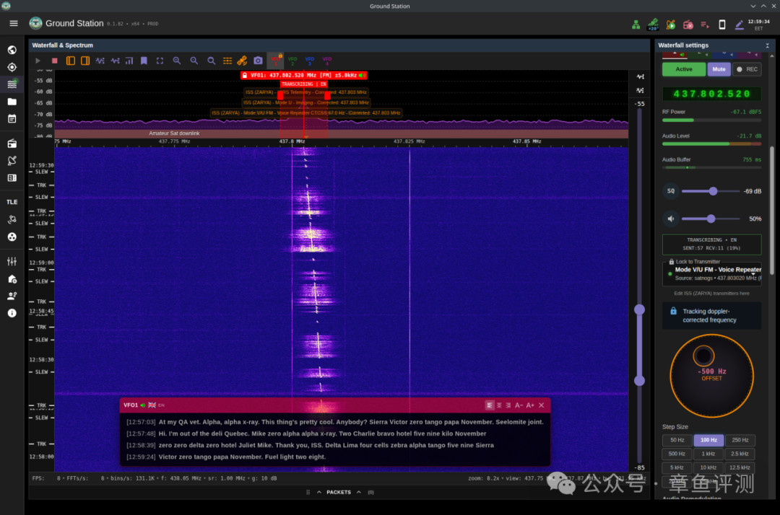Click the speaker volume icon button
Screen dimensions: 780x515
(x=671, y=219)
